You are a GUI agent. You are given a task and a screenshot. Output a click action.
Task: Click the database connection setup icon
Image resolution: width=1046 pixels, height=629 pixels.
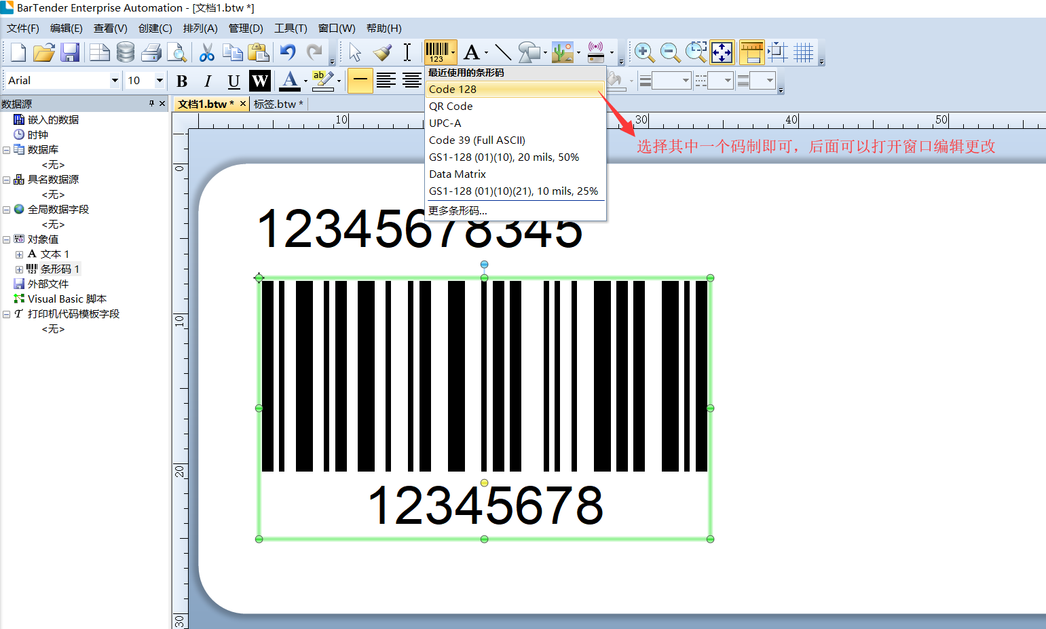pos(126,52)
